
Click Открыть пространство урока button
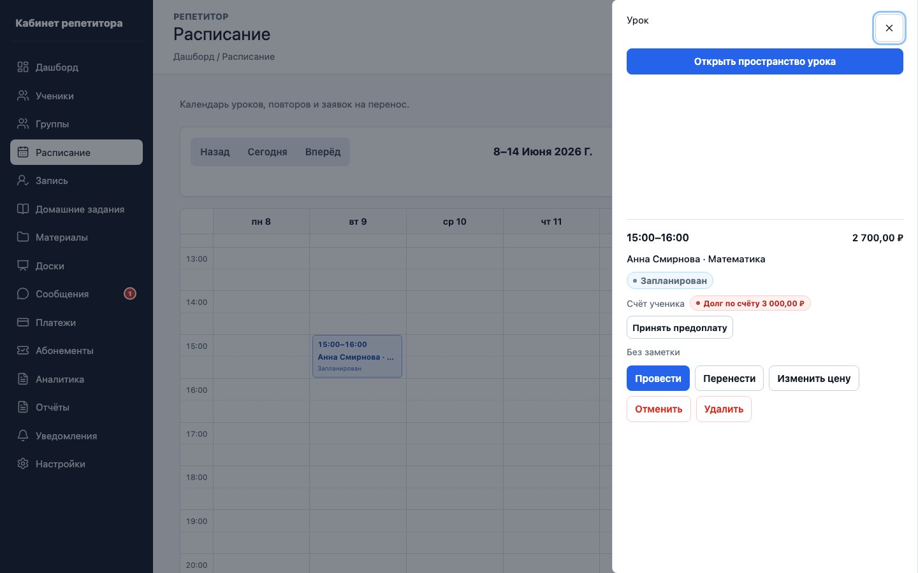tap(765, 62)
